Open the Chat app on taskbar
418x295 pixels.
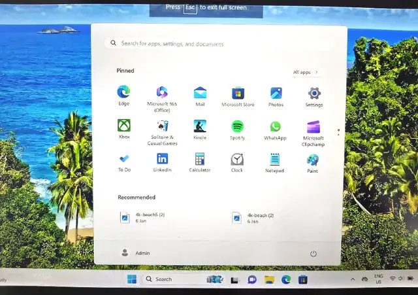pos(252,279)
